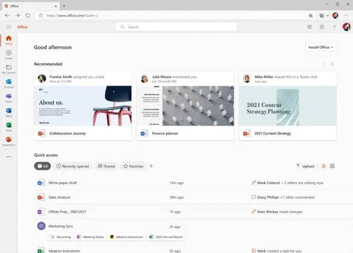Show next recommended documents

click(332, 64)
